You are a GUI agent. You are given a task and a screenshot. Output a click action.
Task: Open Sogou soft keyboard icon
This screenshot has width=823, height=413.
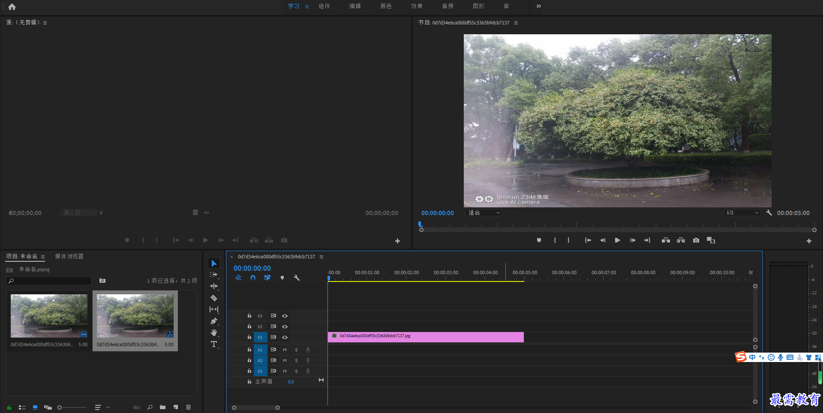pyautogui.click(x=790, y=357)
